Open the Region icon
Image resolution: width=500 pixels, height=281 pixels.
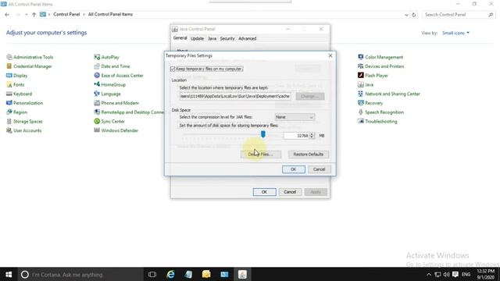16,112
